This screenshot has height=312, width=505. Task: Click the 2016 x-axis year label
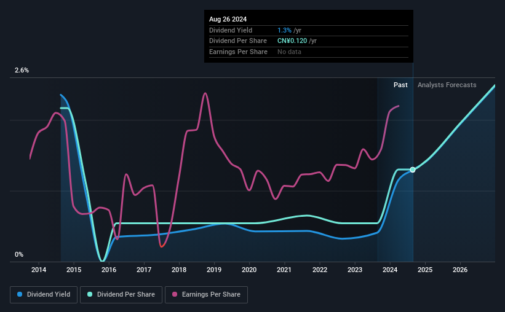(109, 270)
